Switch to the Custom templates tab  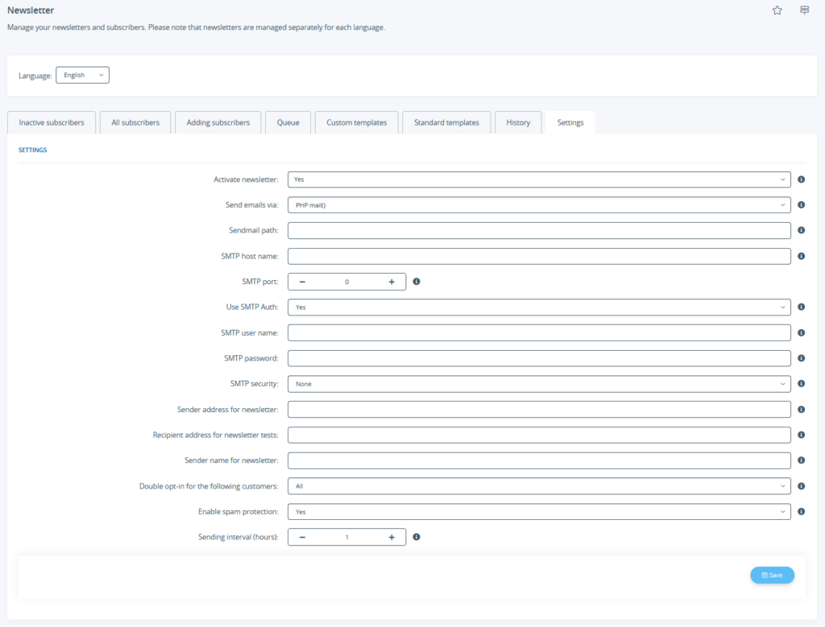[x=356, y=122]
